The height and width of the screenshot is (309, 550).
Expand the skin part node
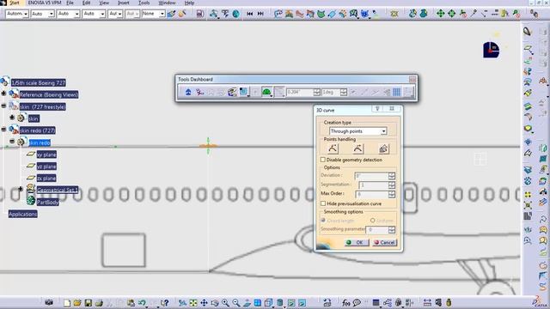coord(12,118)
